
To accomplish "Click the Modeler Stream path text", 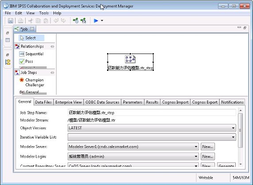I will tap(92, 120).
